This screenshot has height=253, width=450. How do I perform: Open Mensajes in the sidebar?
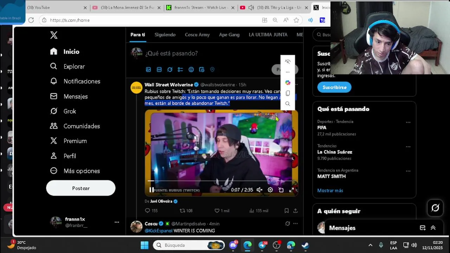click(69, 96)
